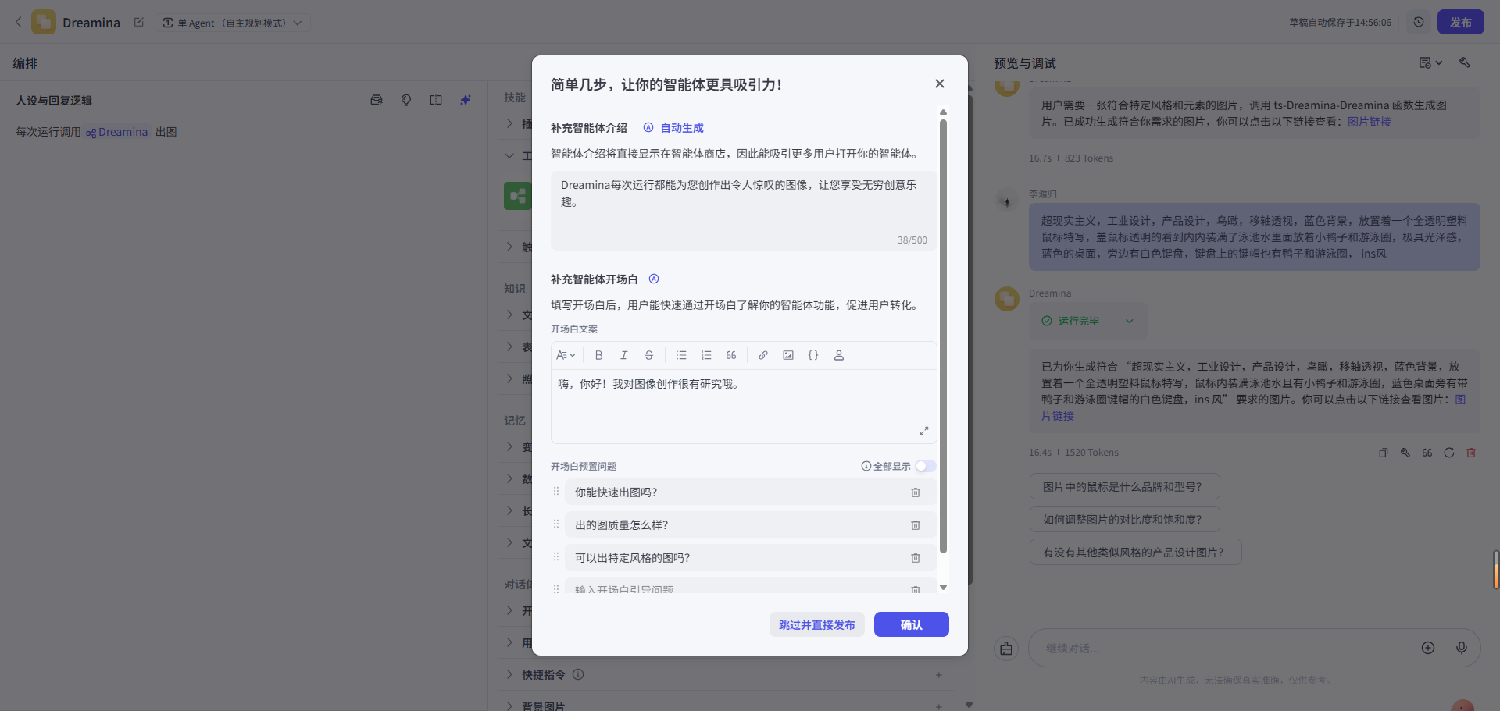
Task: Expand the 快捷指令 section
Action: (x=509, y=674)
